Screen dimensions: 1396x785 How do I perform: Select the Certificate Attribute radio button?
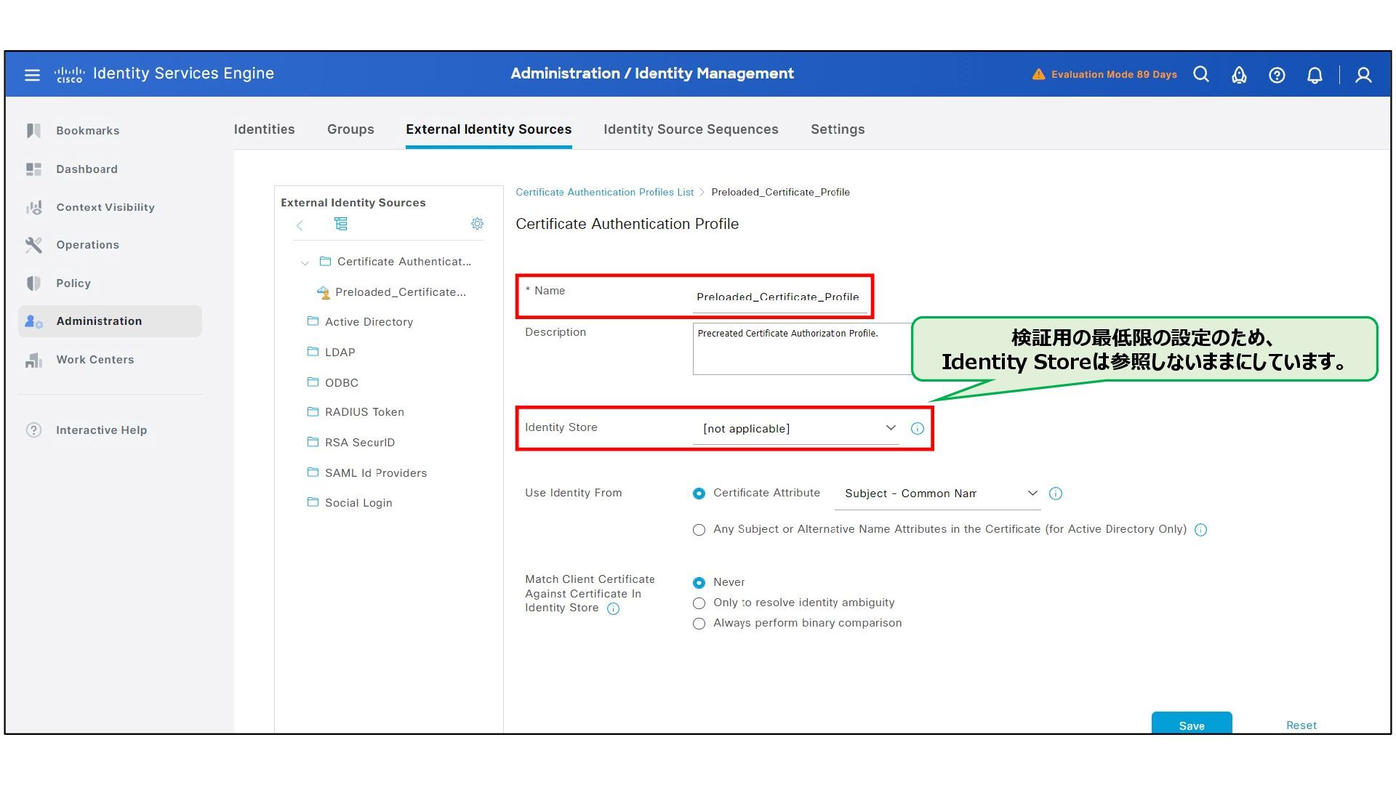[699, 494]
